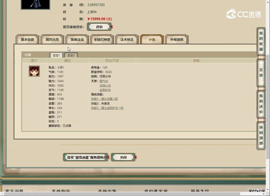
Task: Click the 装备 column header
Action: (196, 60)
